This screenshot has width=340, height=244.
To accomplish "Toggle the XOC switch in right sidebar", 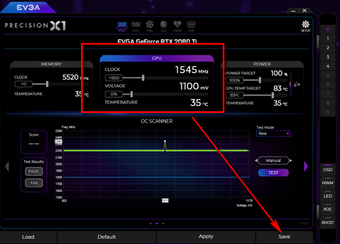I will (x=328, y=208).
